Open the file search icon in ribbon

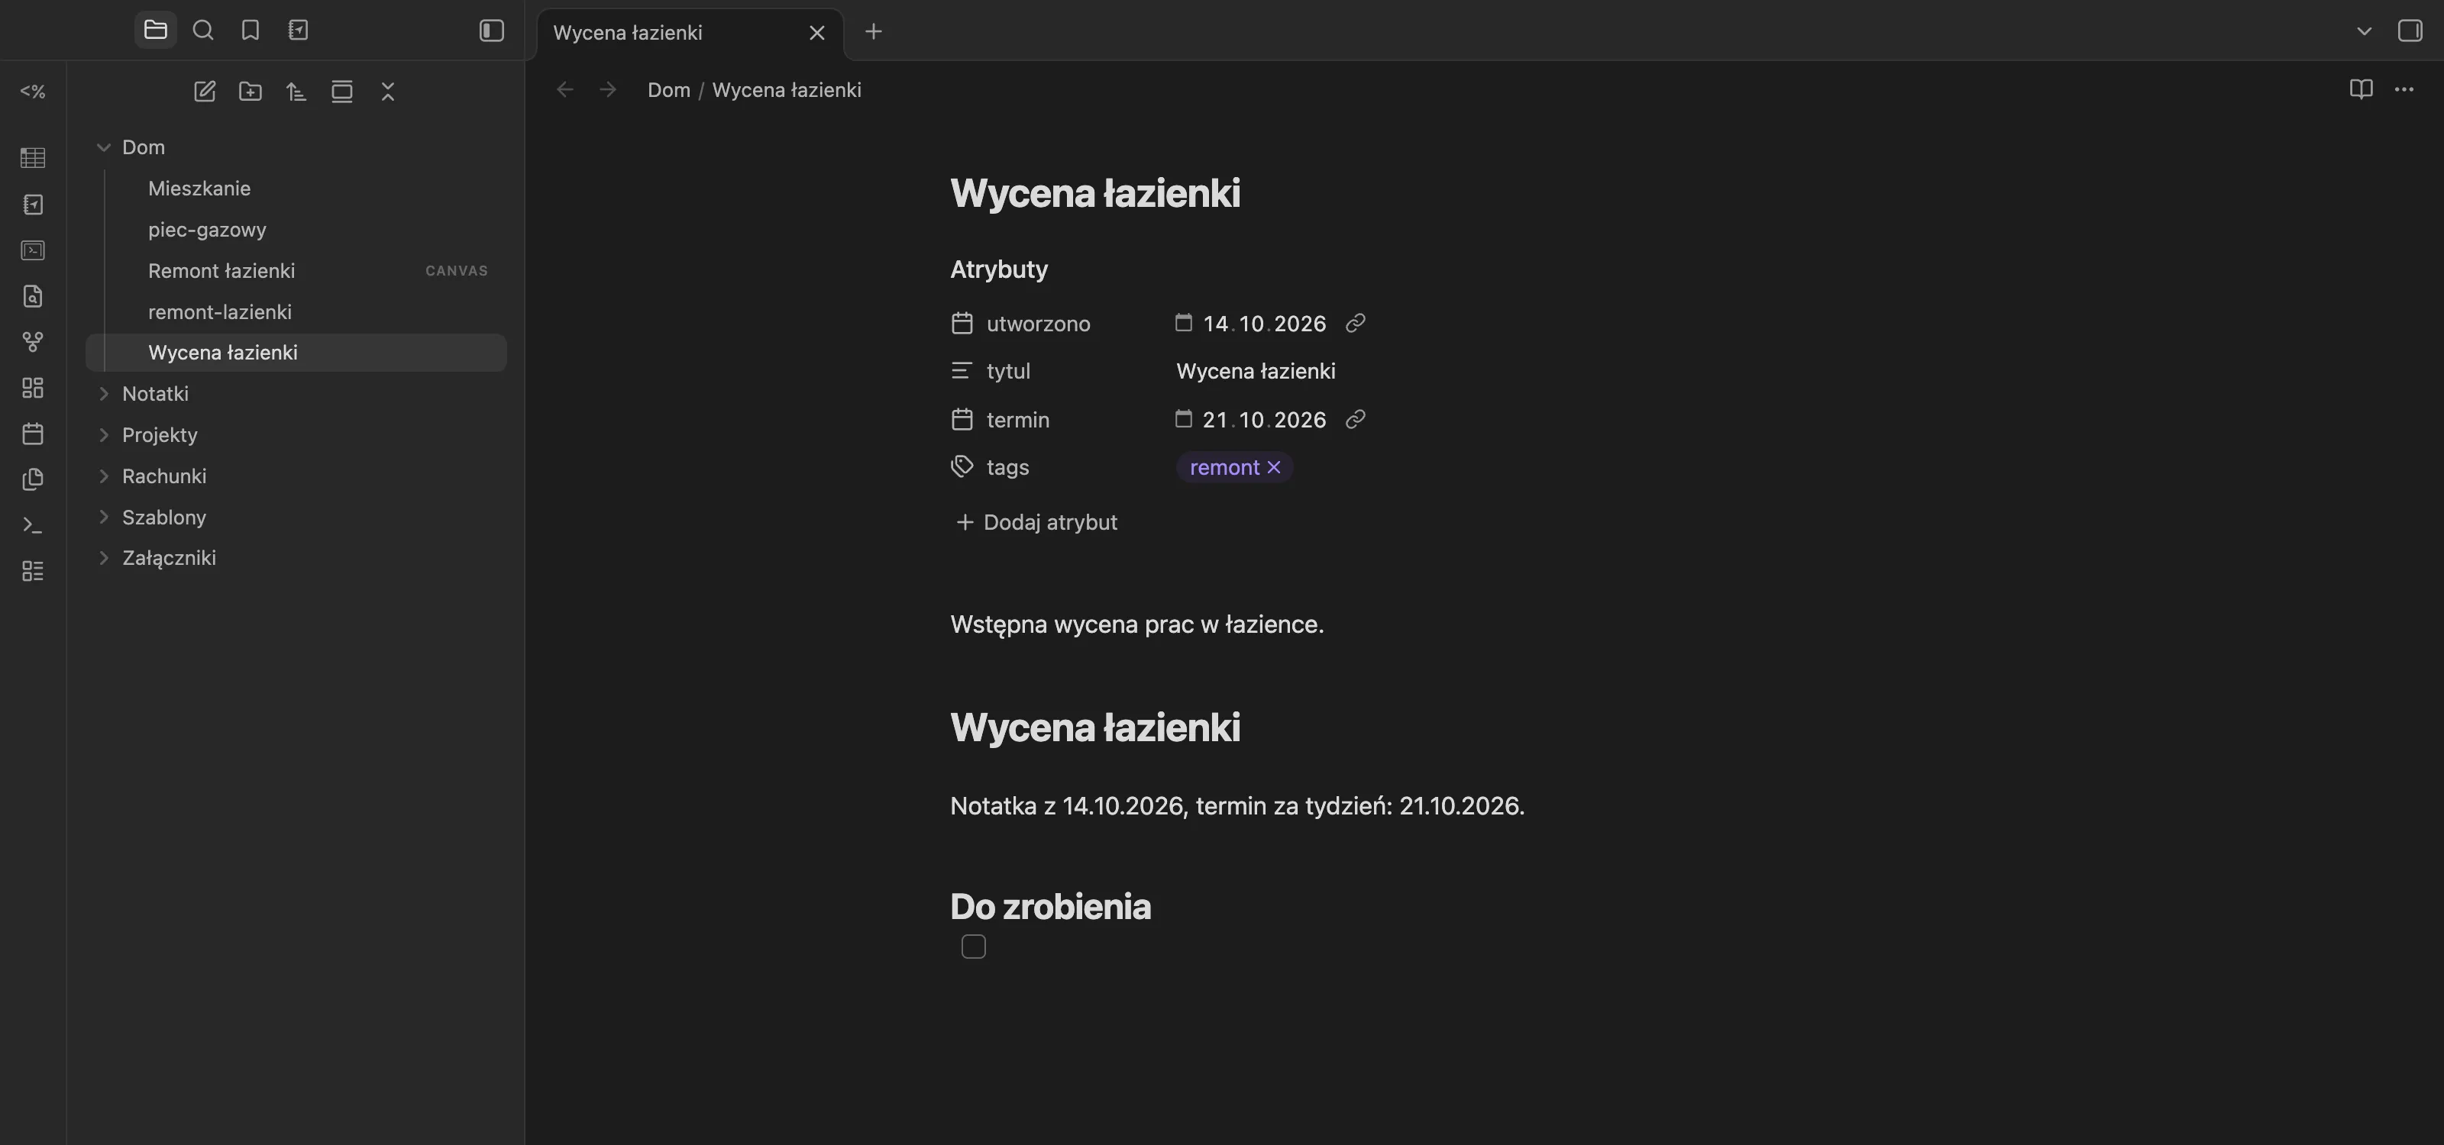click(33, 295)
